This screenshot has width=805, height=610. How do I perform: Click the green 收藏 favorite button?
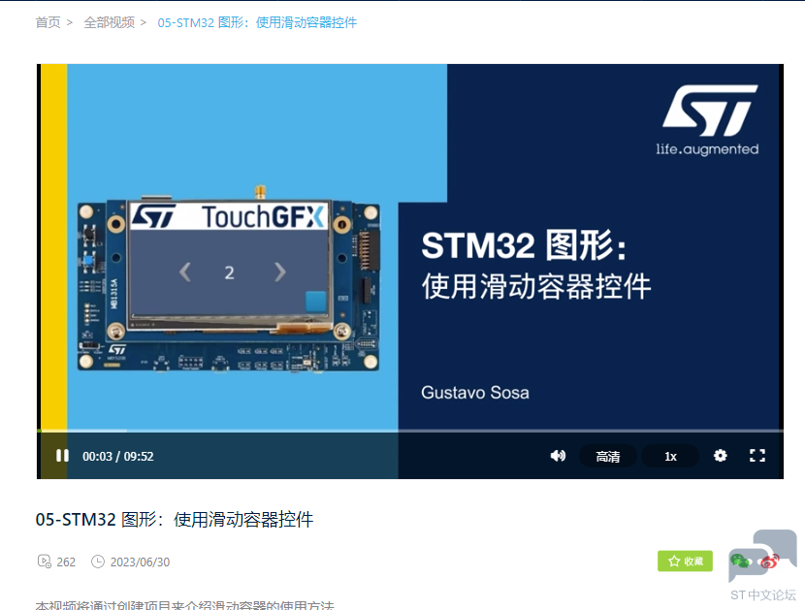(685, 561)
